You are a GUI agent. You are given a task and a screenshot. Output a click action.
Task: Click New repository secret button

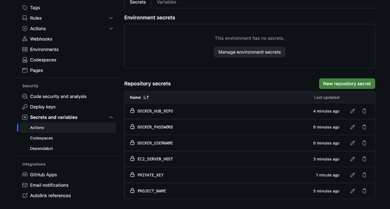[x=347, y=84]
